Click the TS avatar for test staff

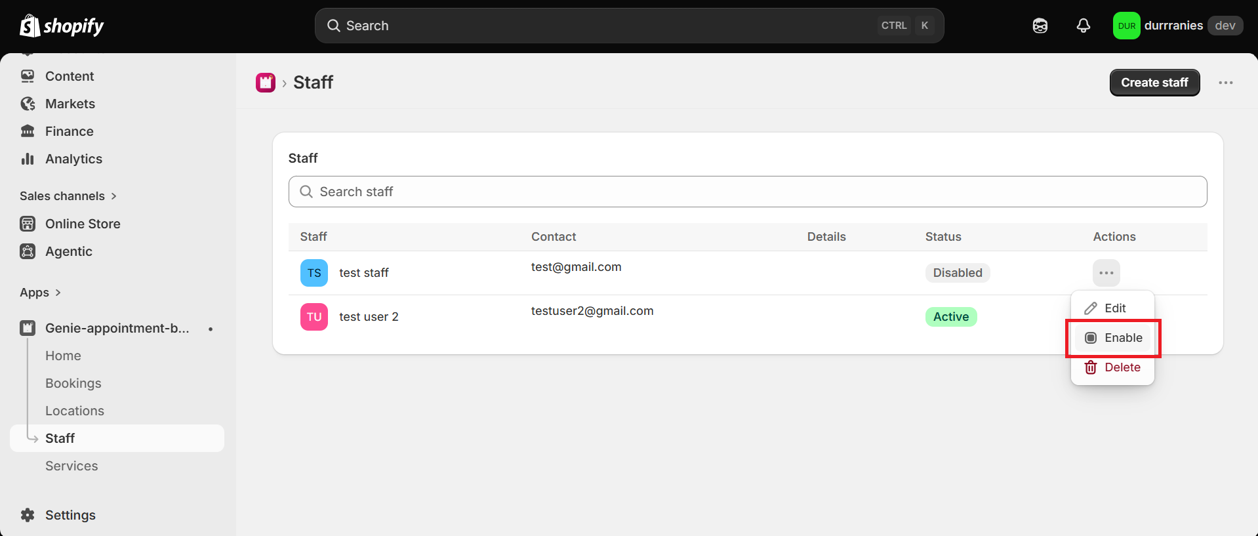click(x=314, y=273)
